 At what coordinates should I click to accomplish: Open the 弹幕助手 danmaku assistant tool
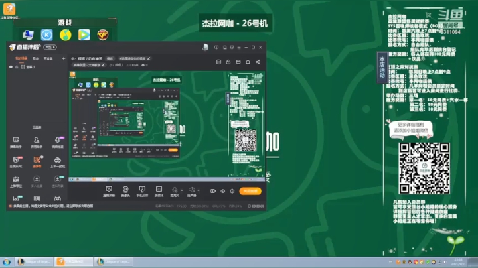pyautogui.click(x=16, y=142)
